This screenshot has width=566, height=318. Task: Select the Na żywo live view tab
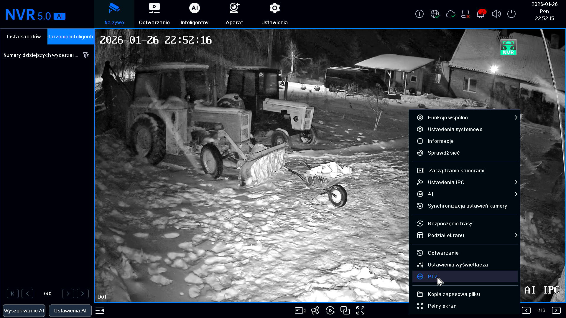click(x=114, y=14)
